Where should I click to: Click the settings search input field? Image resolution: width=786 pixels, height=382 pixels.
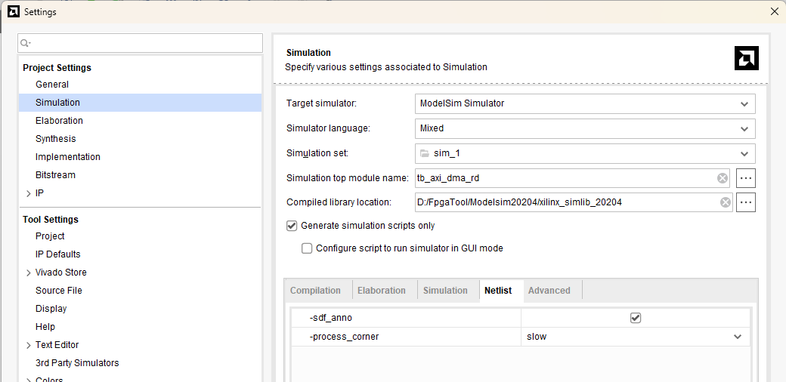point(141,43)
